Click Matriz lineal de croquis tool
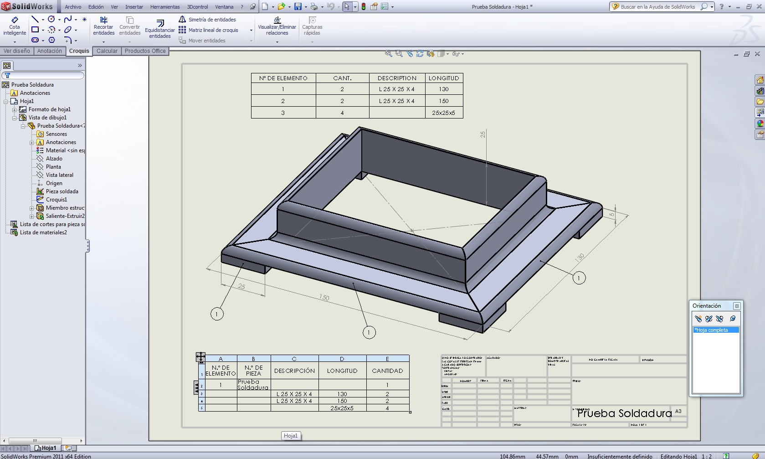The image size is (765, 459). click(209, 30)
